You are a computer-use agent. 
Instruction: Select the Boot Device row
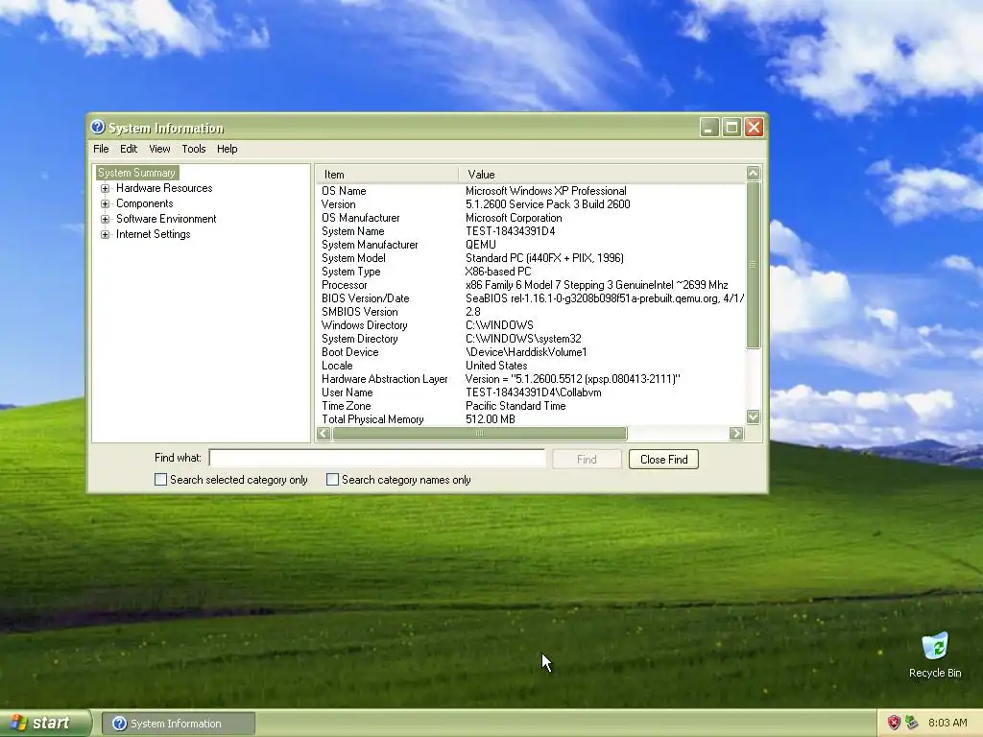[x=530, y=352]
